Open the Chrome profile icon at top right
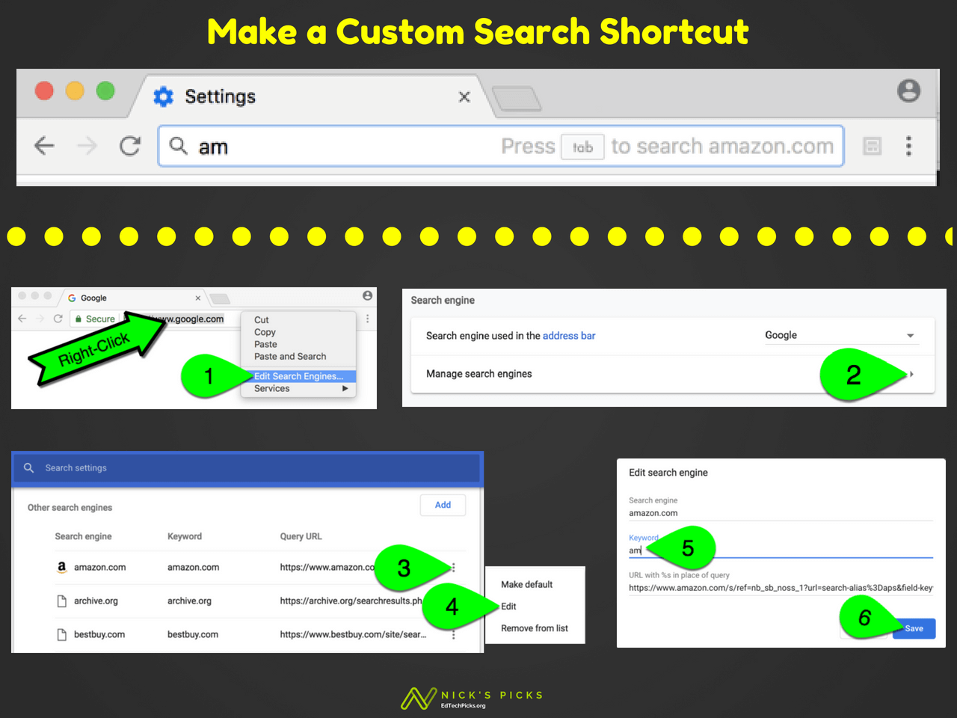 coord(908,90)
